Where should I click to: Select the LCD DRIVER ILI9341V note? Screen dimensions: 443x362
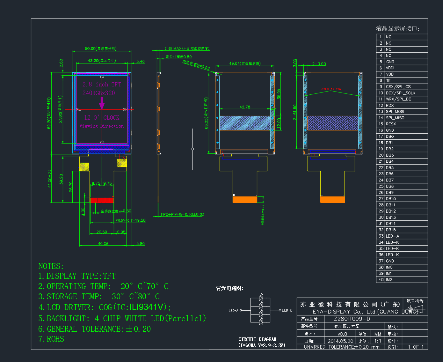[x=105, y=307]
